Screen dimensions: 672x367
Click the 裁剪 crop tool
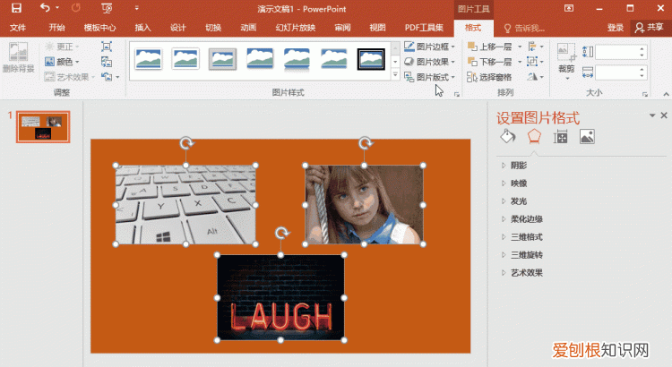(x=565, y=55)
